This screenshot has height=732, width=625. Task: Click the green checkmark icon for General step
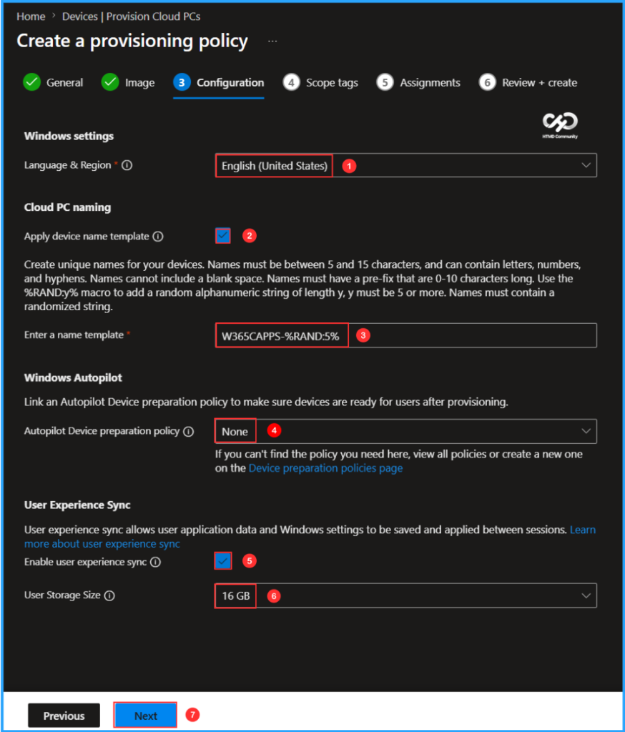click(31, 83)
